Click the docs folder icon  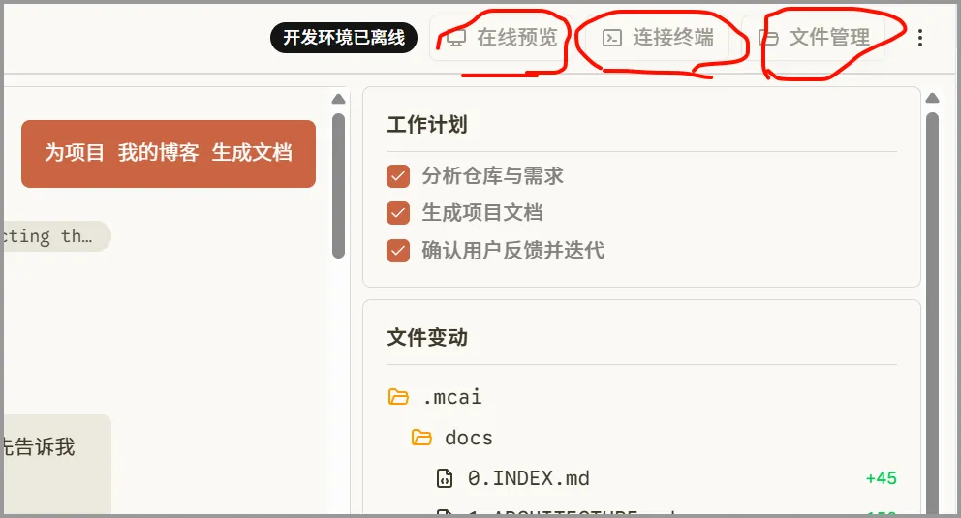tap(421, 438)
